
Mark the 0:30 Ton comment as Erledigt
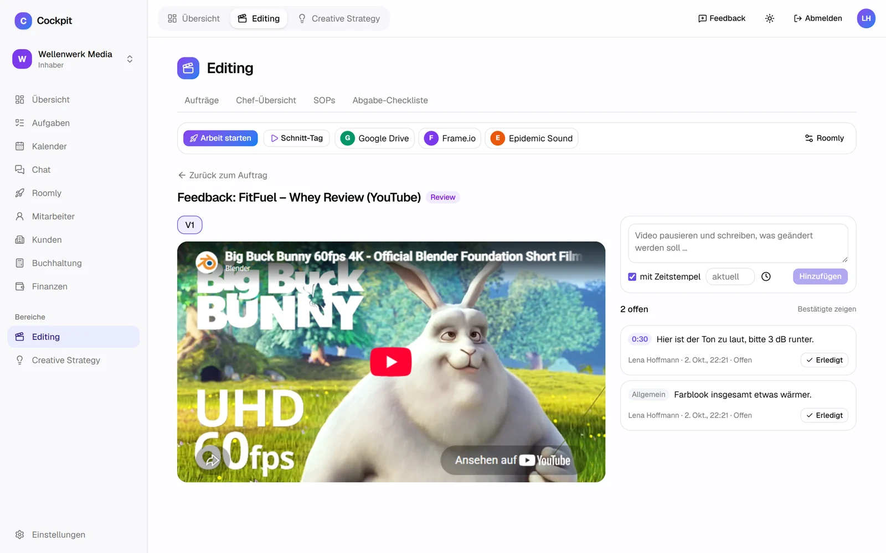(824, 360)
